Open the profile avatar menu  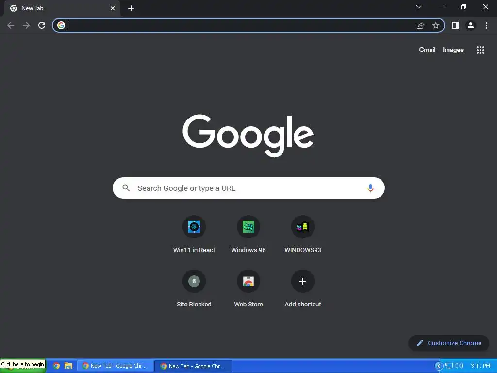click(x=471, y=25)
